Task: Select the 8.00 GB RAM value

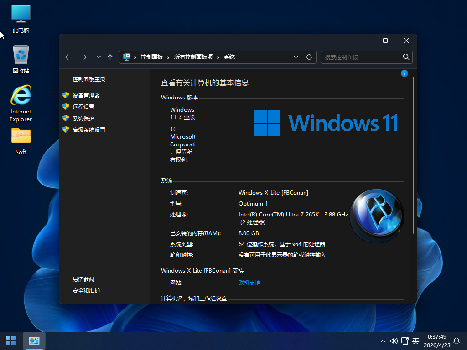Action: (x=249, y=233)
